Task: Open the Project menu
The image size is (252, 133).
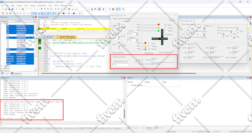Action: coord(19,6)
